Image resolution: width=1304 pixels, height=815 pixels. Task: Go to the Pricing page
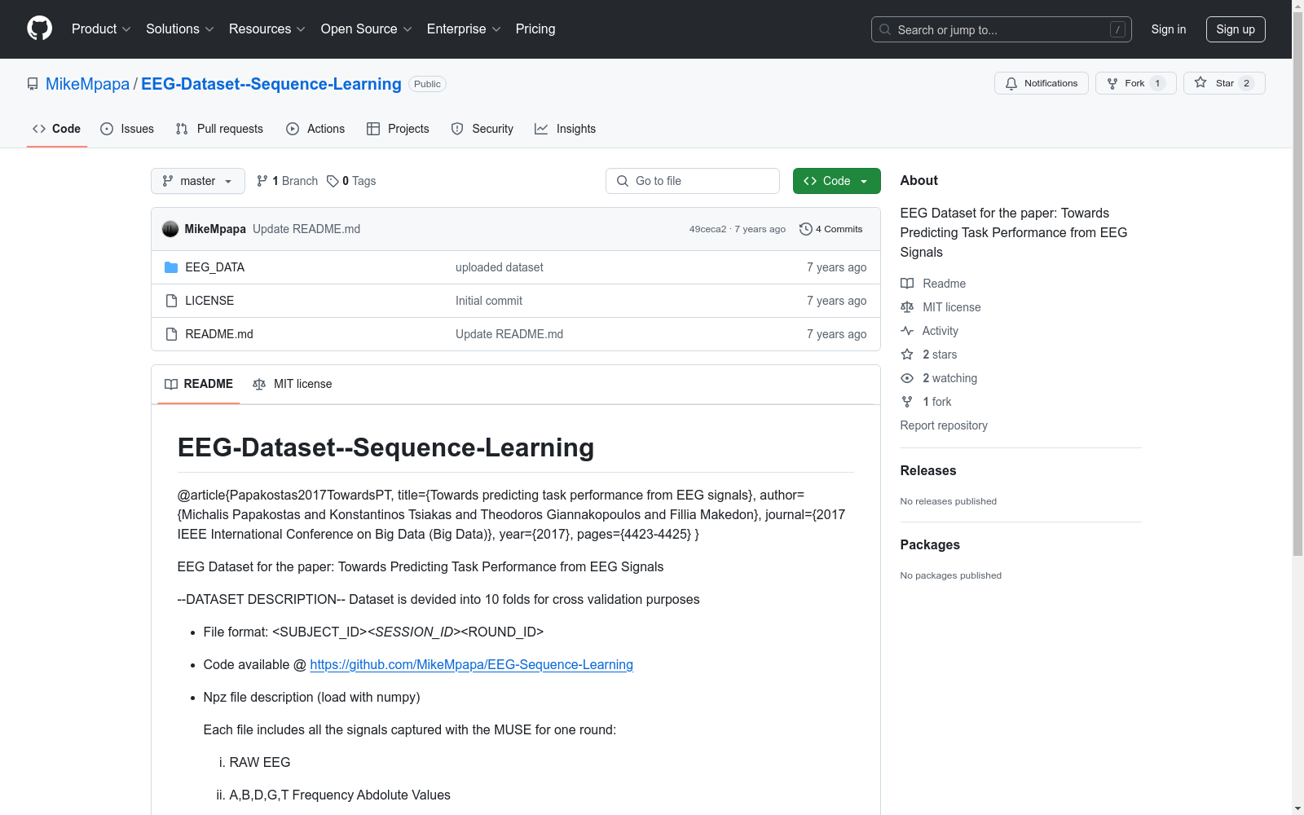click(535, 29)
